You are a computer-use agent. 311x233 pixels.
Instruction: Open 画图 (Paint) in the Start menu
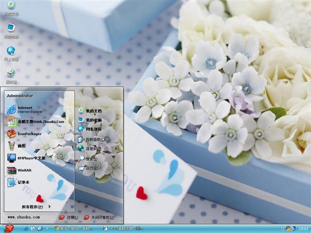(x=16, y=146)
